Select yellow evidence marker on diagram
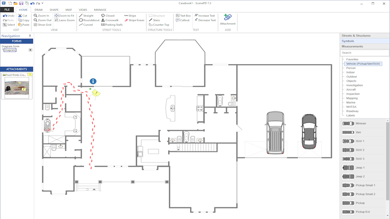The width and height of the screenshot is (390, 219). coord(96,93)
